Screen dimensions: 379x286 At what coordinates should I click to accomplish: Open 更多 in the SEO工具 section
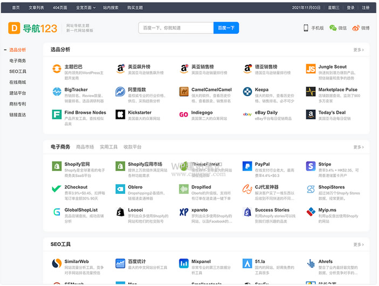click(359, 244)
